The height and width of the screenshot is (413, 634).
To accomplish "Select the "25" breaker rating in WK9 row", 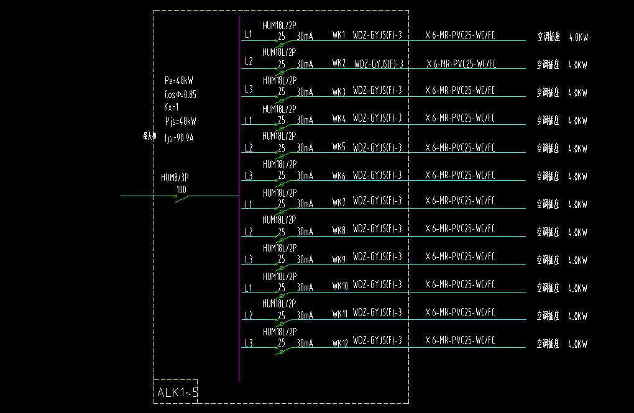I will tap(282, 260).
